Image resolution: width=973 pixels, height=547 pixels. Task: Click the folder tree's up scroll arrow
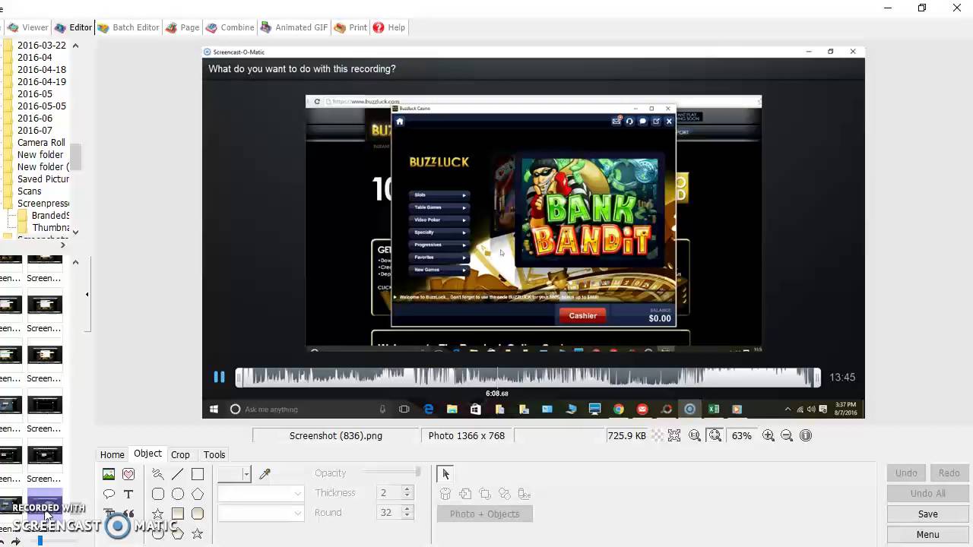(75, 46)
